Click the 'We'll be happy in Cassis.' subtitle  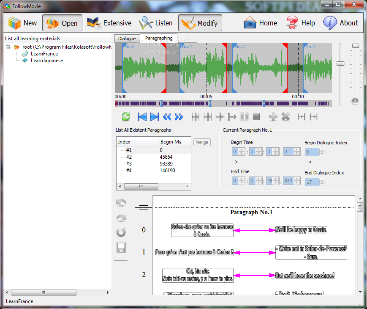coord(301,230)
